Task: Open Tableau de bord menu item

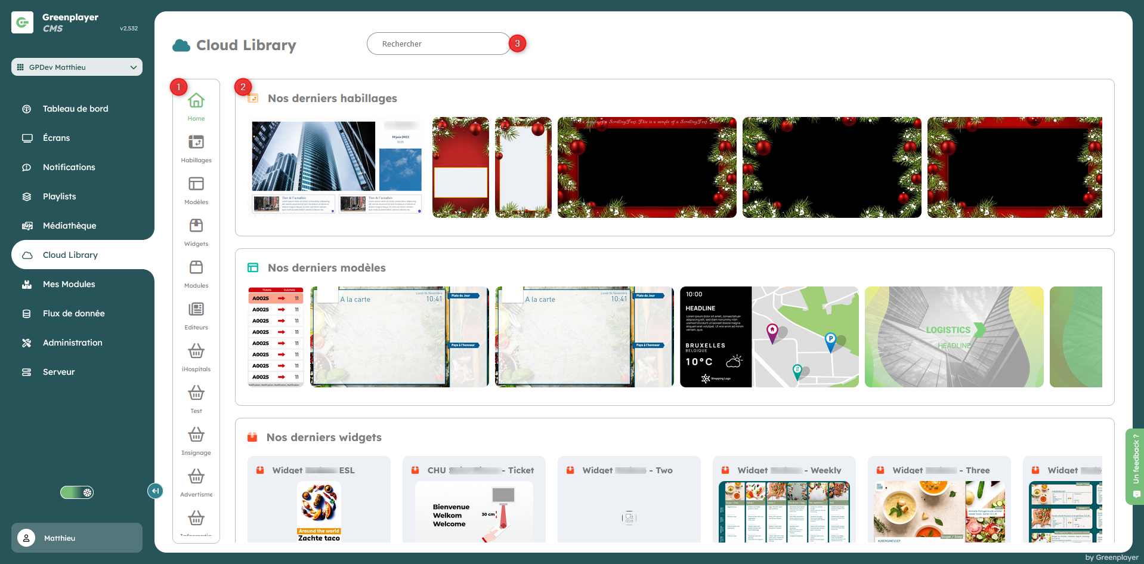Action: coord(75,109)
